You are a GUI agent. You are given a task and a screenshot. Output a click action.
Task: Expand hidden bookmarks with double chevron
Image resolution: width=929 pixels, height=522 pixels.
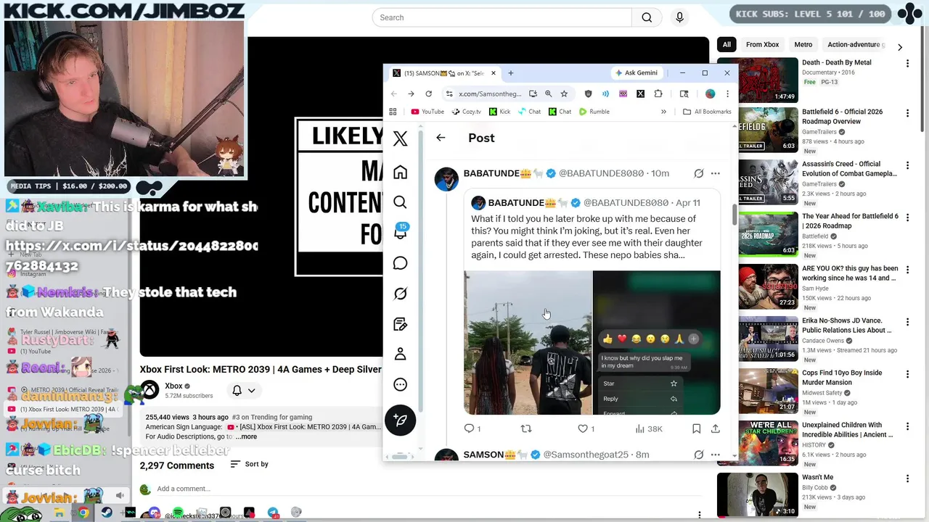coord(663,112)
